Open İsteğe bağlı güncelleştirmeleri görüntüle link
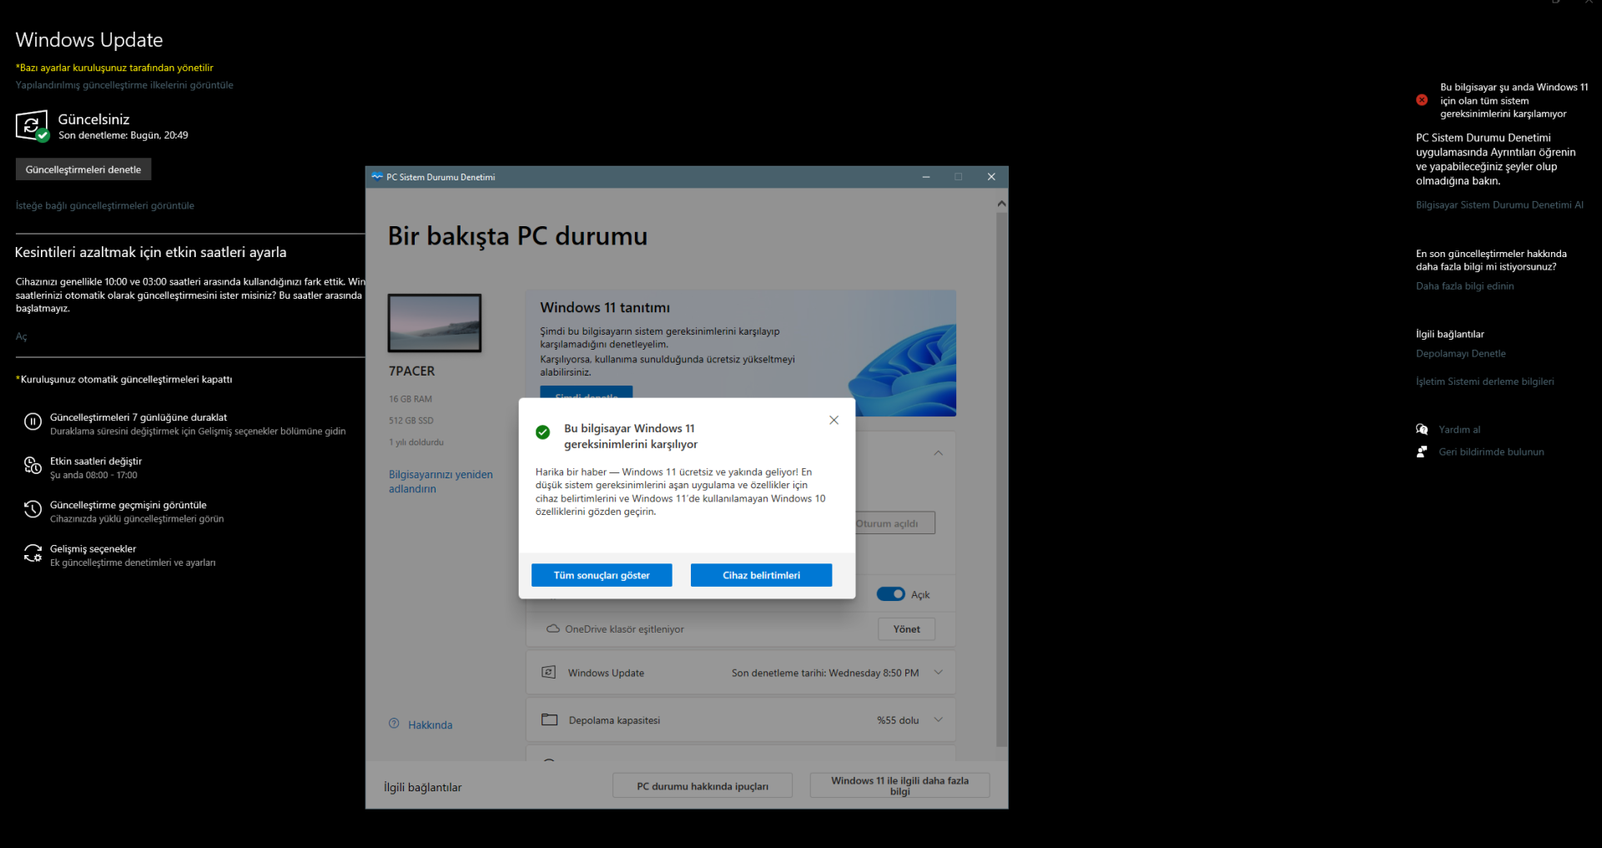The width and height of the screenshot is (1602, 848). point(105,205)
